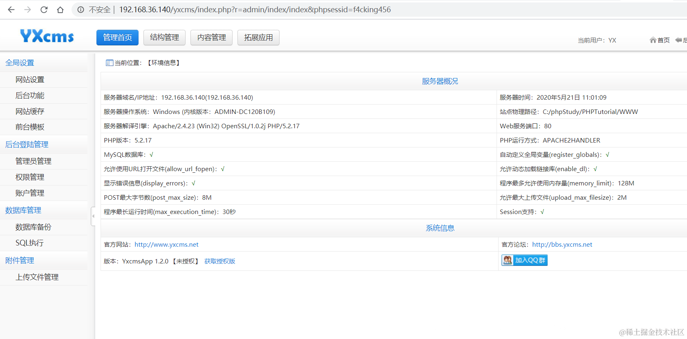Click the 服务器时间 2020年5月21日 cell

[592, 98]
